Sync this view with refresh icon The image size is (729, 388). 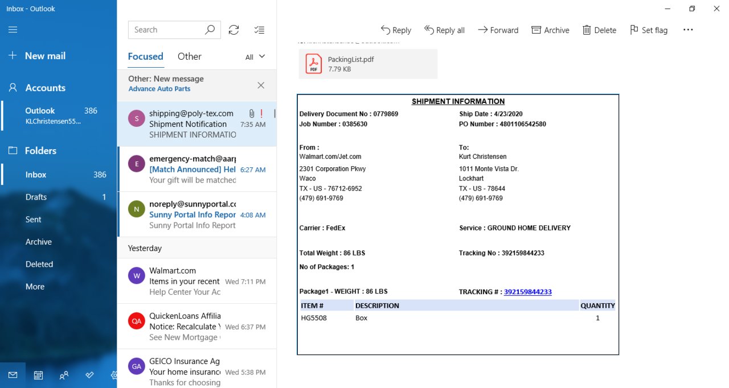tap(234, 30)
